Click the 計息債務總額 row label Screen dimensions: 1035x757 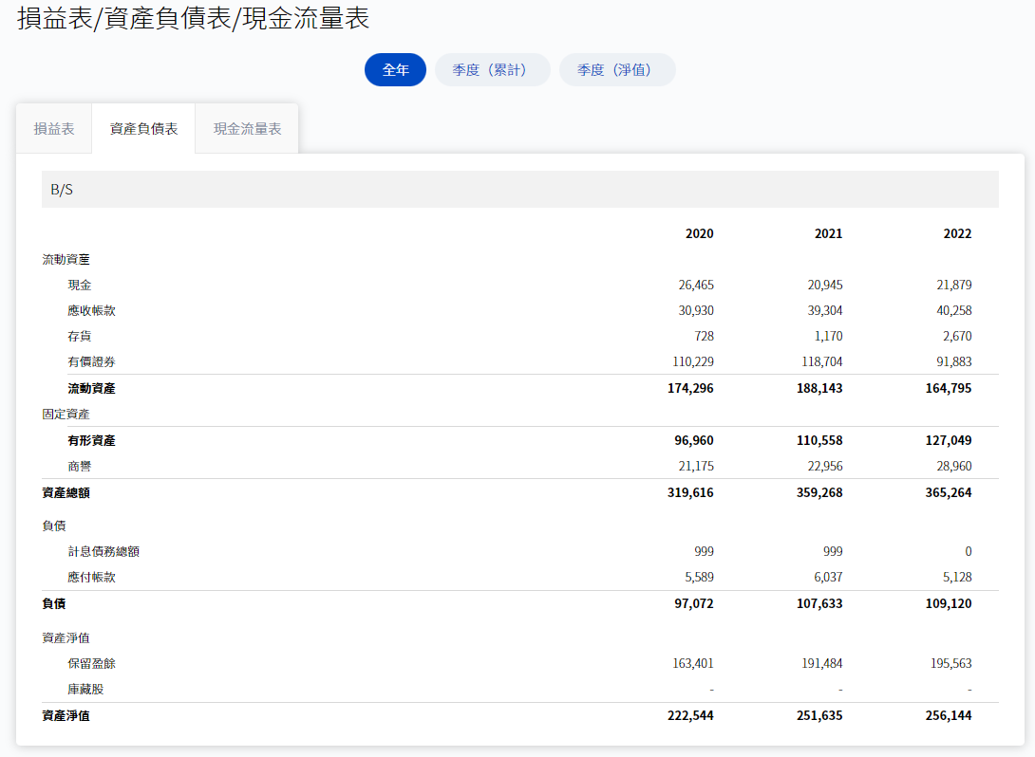point(103,551)
